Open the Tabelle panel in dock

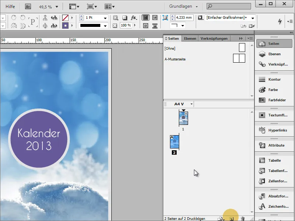[274, 161]
